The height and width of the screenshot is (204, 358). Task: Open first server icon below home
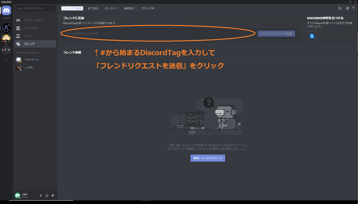click(x=6, y=28)
